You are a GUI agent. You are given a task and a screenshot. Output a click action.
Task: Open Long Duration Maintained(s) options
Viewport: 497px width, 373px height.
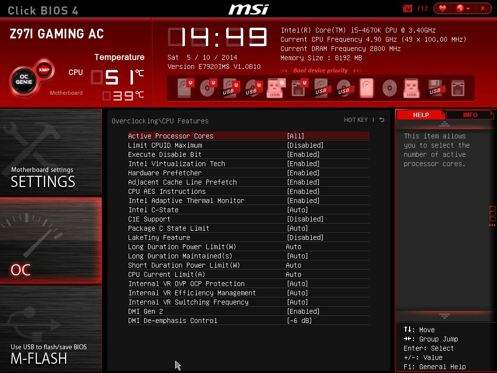248,255
